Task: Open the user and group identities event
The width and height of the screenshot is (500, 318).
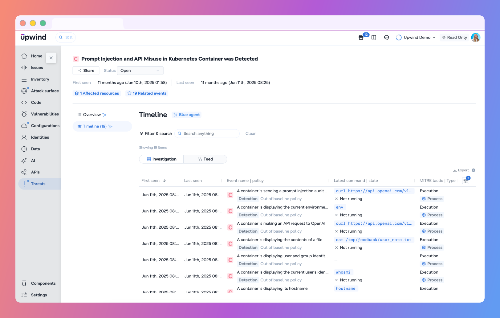Action: (283, 256)
